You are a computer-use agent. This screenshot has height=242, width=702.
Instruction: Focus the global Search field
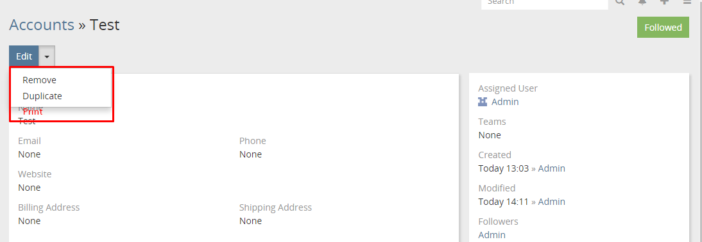point(544,3)
